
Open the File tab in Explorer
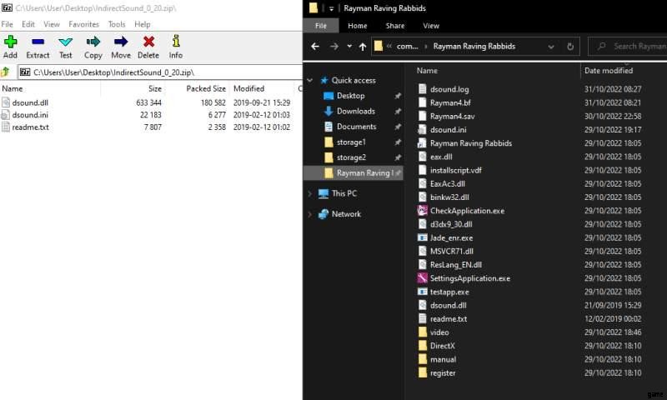[x=321, y=26]
